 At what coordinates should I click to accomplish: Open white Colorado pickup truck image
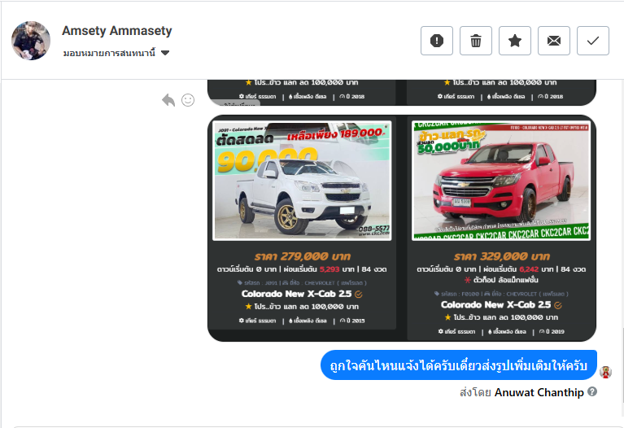[x=302, y=181]
